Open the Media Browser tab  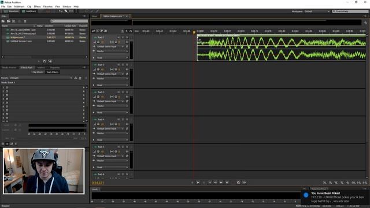[x=9, y=68]
